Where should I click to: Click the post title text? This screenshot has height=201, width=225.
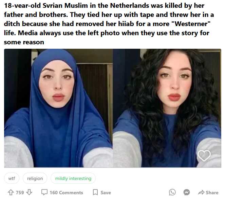pyautogui.click(x=109, y=24)
